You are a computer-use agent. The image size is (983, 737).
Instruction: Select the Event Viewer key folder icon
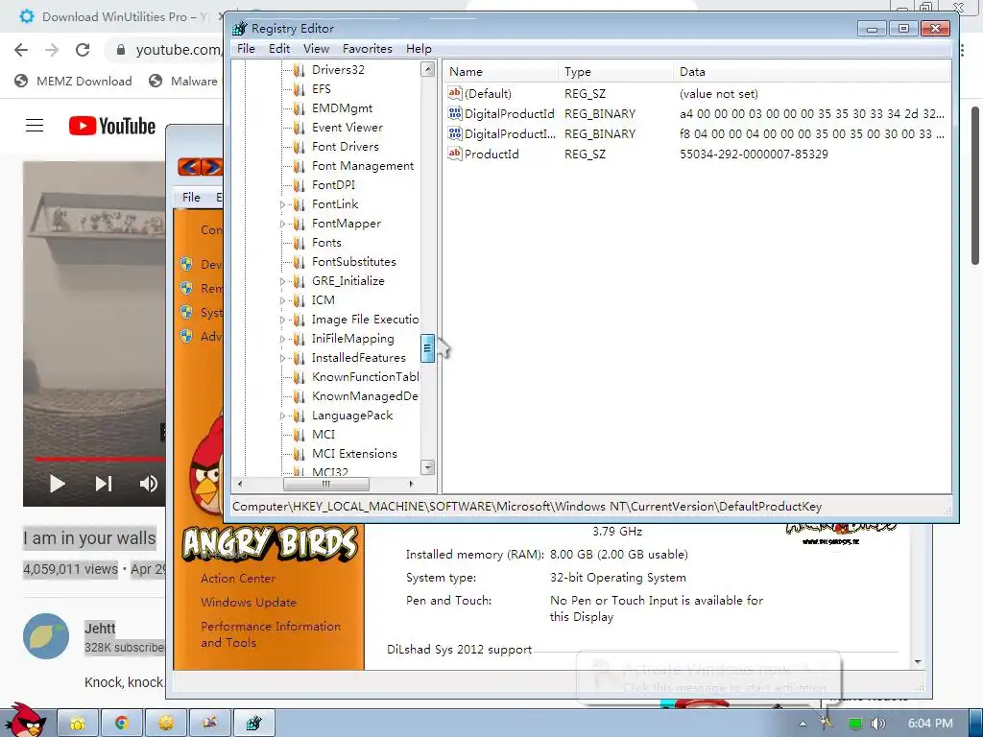pos(300,128)
